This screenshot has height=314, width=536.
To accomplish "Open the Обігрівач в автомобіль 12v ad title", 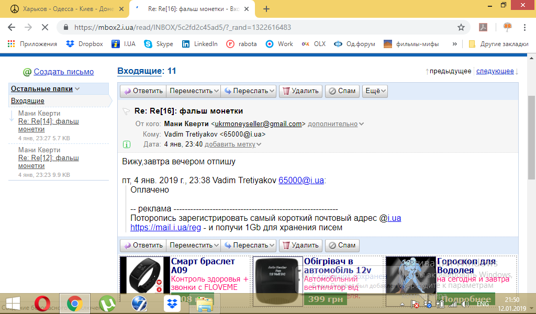I will point(338,266).
